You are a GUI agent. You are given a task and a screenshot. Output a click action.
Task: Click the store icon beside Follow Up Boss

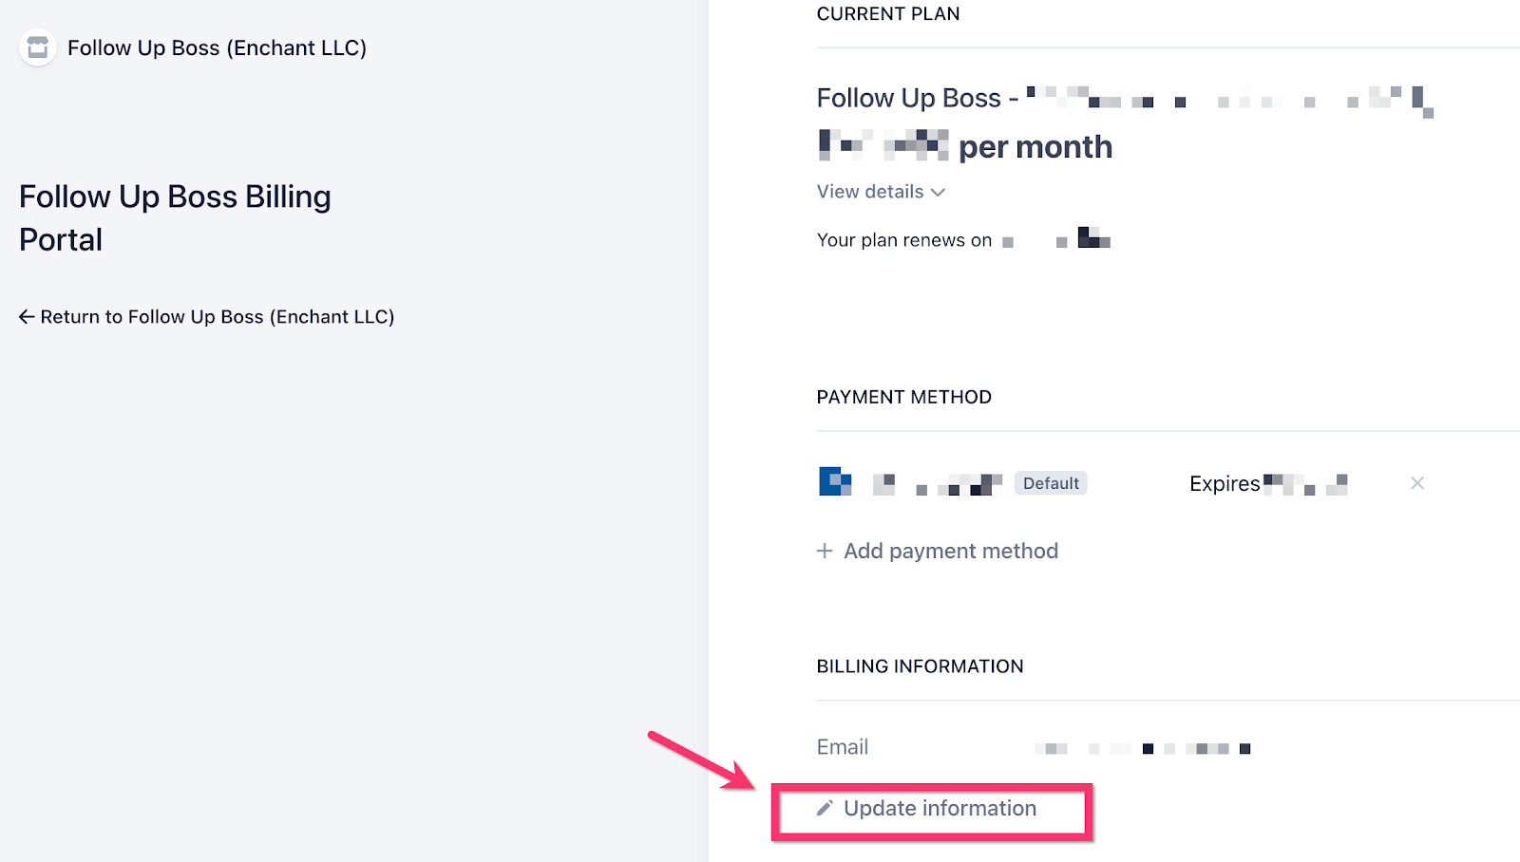[38, 47]
